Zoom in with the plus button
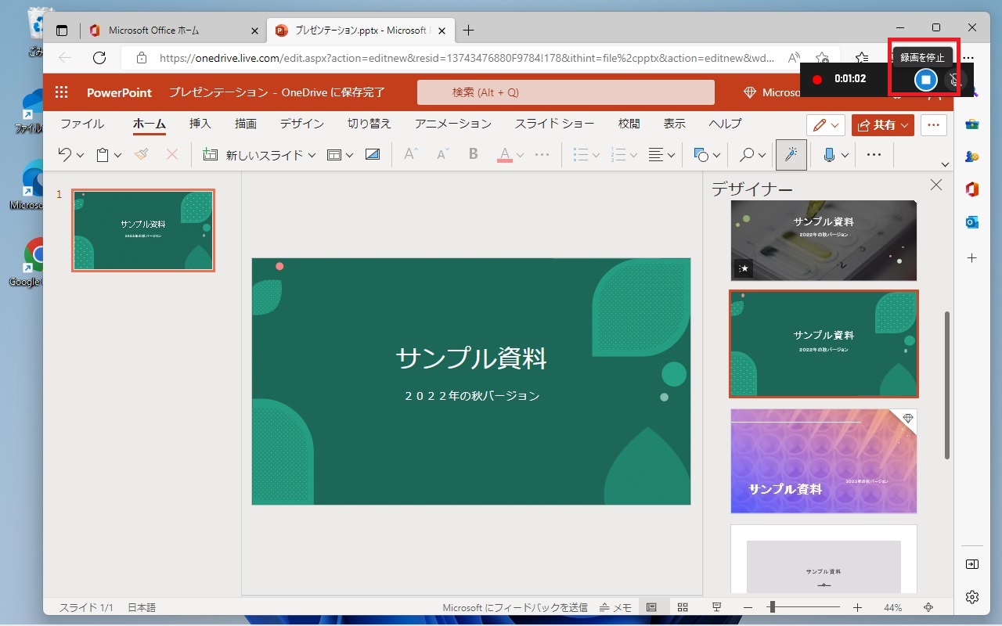The height and width of the screenshot is (626, 1002). [857, 607]
